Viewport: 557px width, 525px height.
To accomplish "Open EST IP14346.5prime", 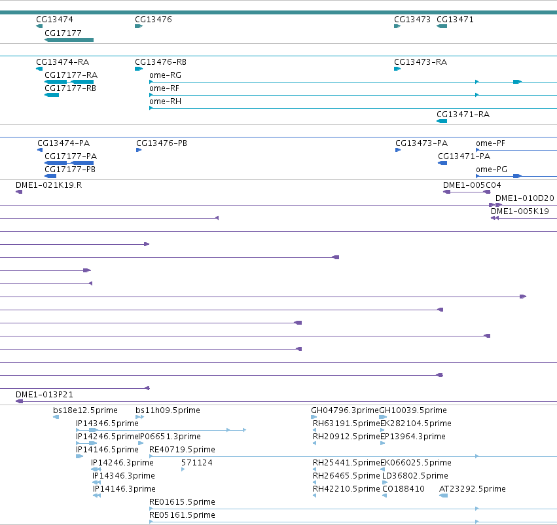I will [107, 424].
